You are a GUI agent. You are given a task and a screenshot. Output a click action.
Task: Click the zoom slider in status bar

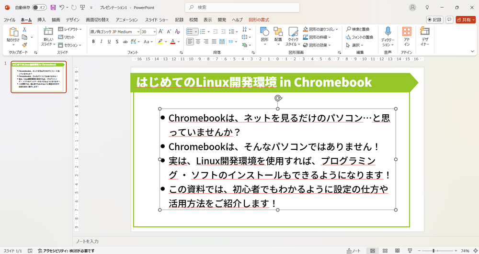433,251
